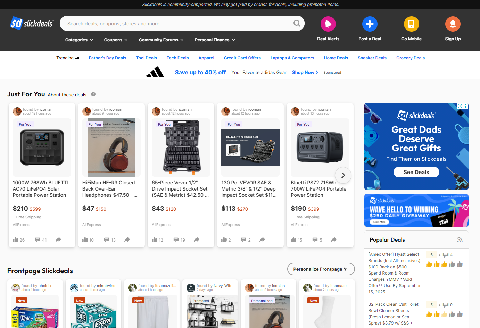The height and width of the screenshot is (328, 480).
Task: Thumbs up the BLUETTI AC70 deal
Action: click(x=16, y=240)
